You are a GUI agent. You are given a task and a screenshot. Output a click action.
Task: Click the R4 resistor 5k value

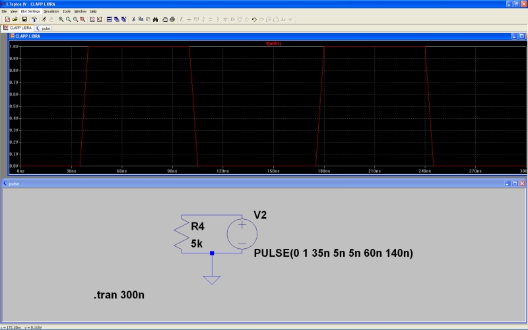[x=197, y=243]
